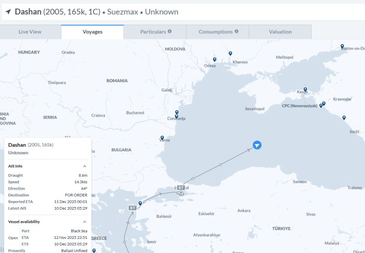365x253 pixels.
Task: Collapse the AIS Info section
Action: point(84,166)
